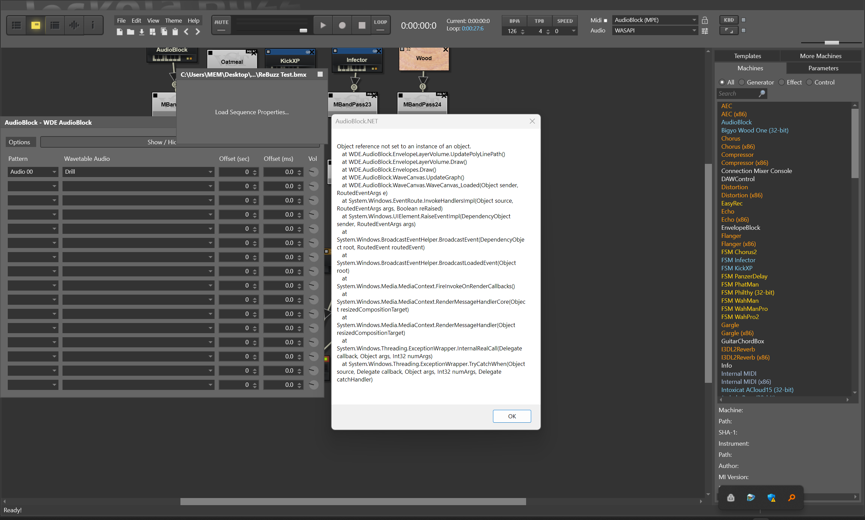The width and height of the screenshot is (865, 520).
Task: Click the padlock tray icon
Action: pos(731,497)
